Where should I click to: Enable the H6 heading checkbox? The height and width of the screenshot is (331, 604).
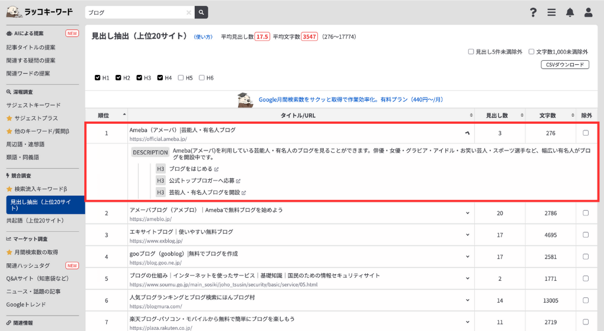(202, 78)
